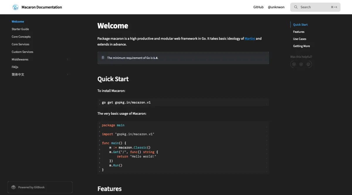
Task: Open the FAQs page
Action: coord(15,67)
